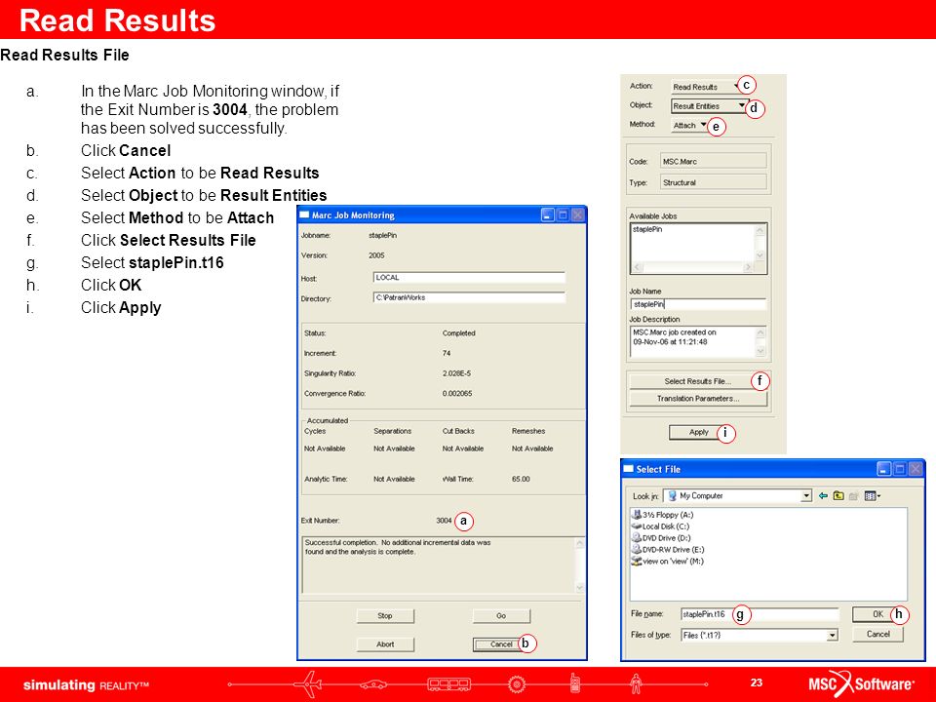Click the person figure icon in footer
The image size is (936, 702).
click(637, 684)
